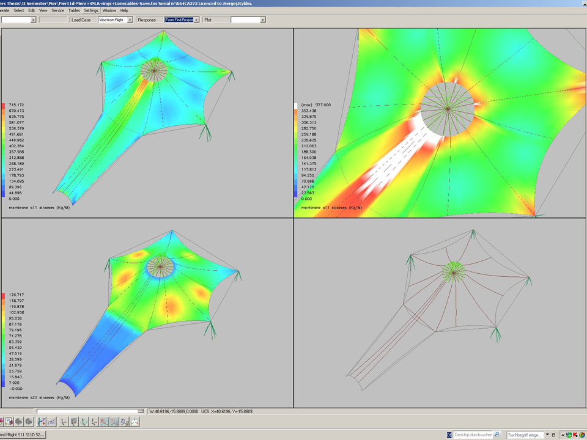The height and width of the screenshot is (440, 587).
Task: Click the DE language indicator in taskbar
Action: coord(449,435)
